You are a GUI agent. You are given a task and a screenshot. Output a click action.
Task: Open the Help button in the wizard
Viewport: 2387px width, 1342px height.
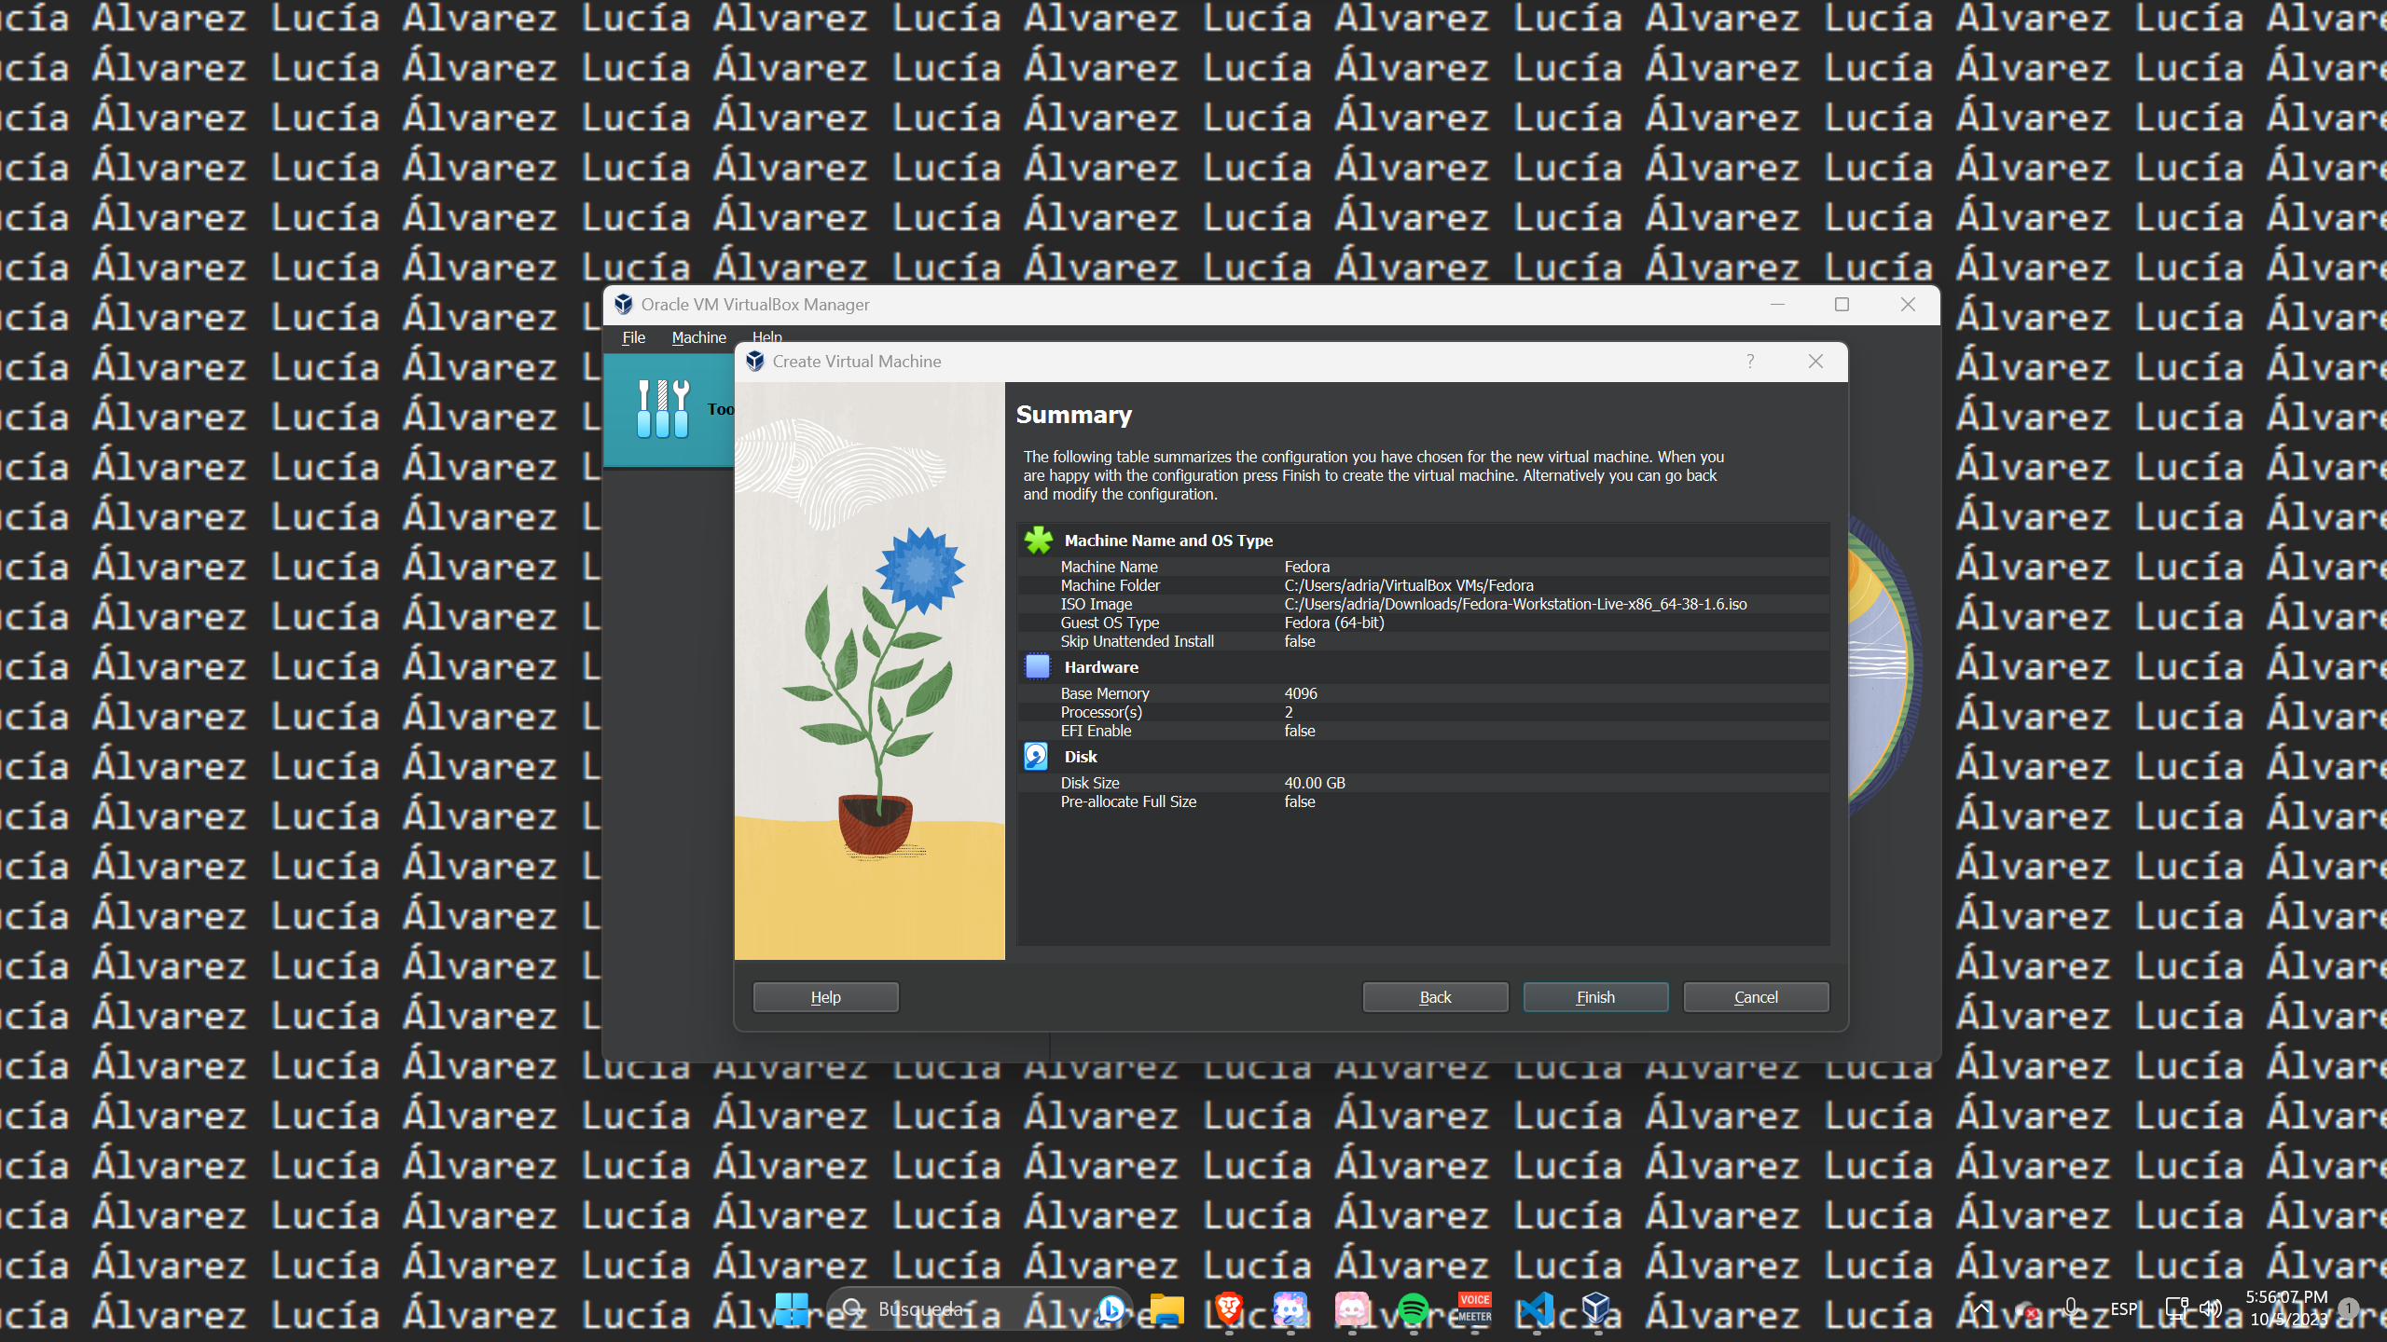point(825,997)
